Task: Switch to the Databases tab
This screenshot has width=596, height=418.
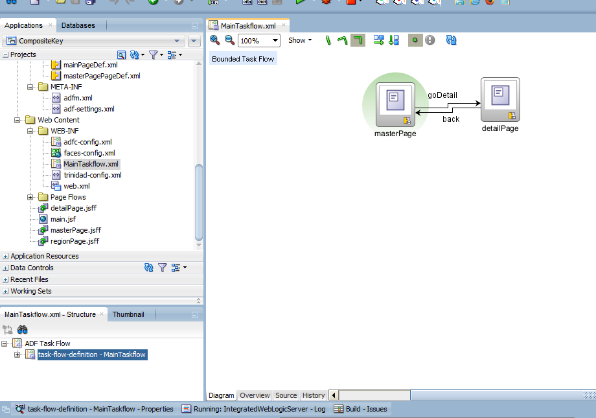Action: pyautogui.click(x=79, y=25)
